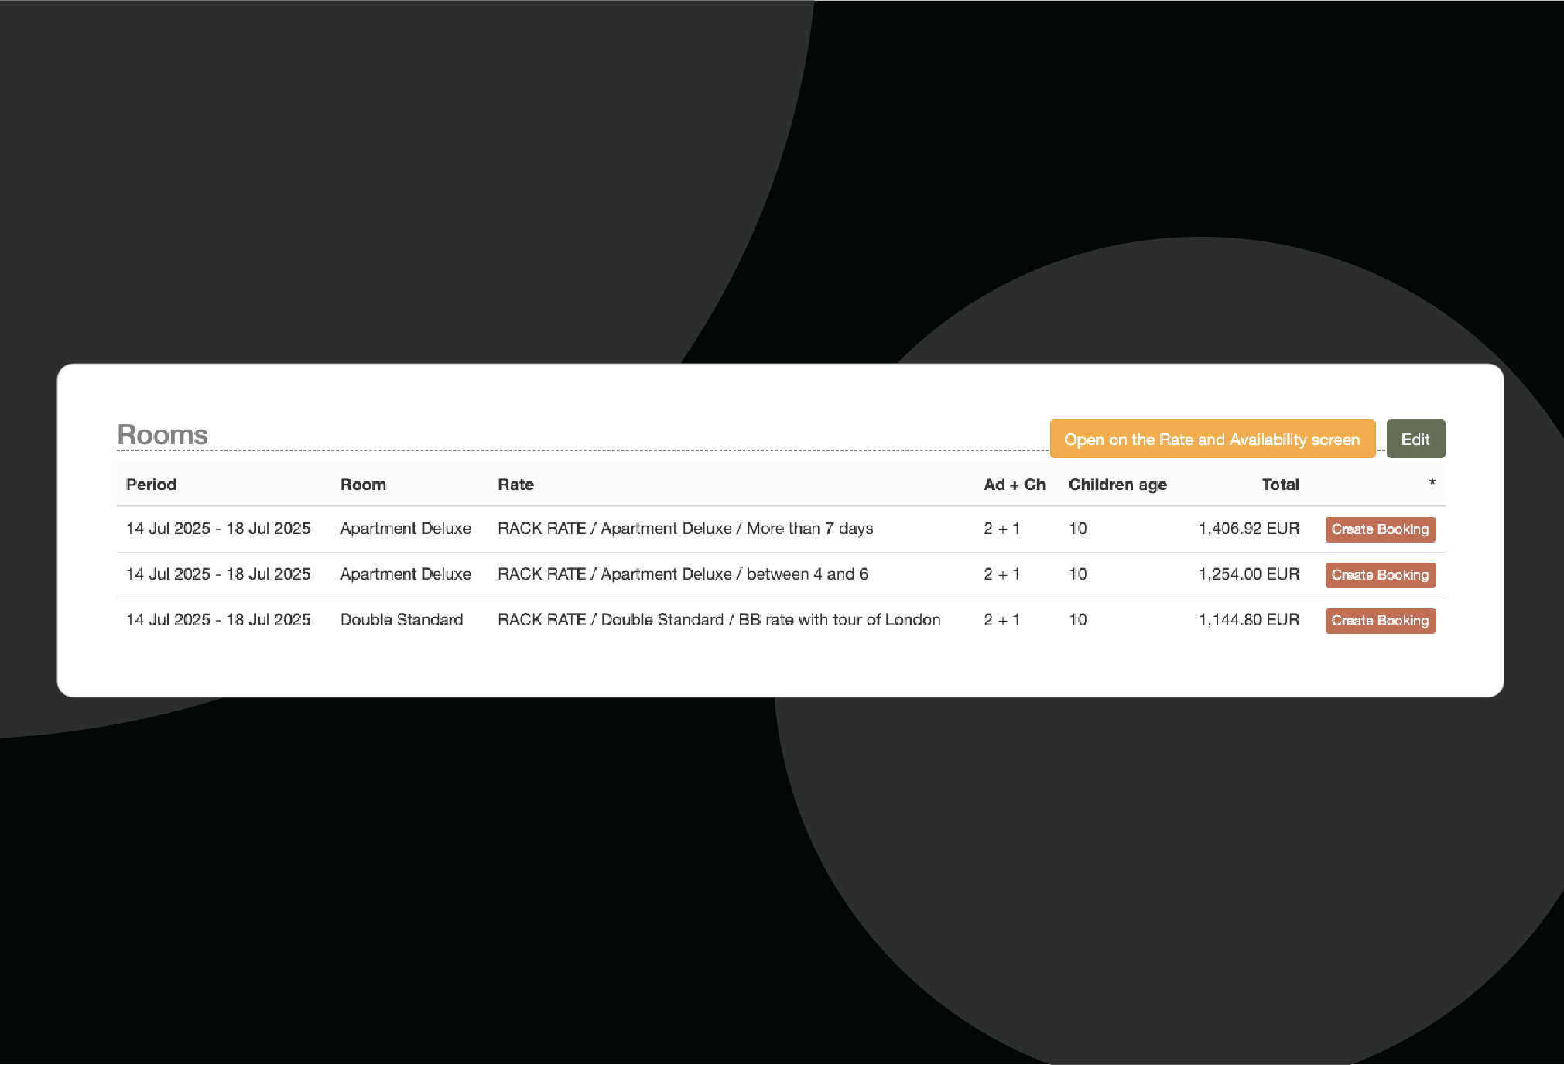Click the Children age column header
Screen dimensions: 1564x1065
pyautogui.click(x=1117, y=485)
